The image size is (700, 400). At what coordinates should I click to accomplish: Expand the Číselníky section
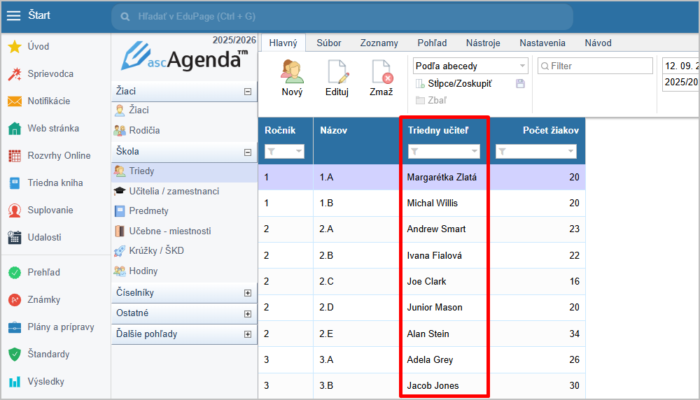247,293
